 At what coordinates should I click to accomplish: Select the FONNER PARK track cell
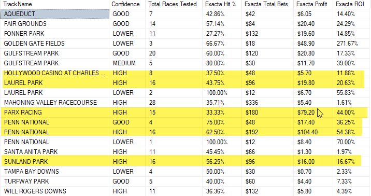point(54,34)
